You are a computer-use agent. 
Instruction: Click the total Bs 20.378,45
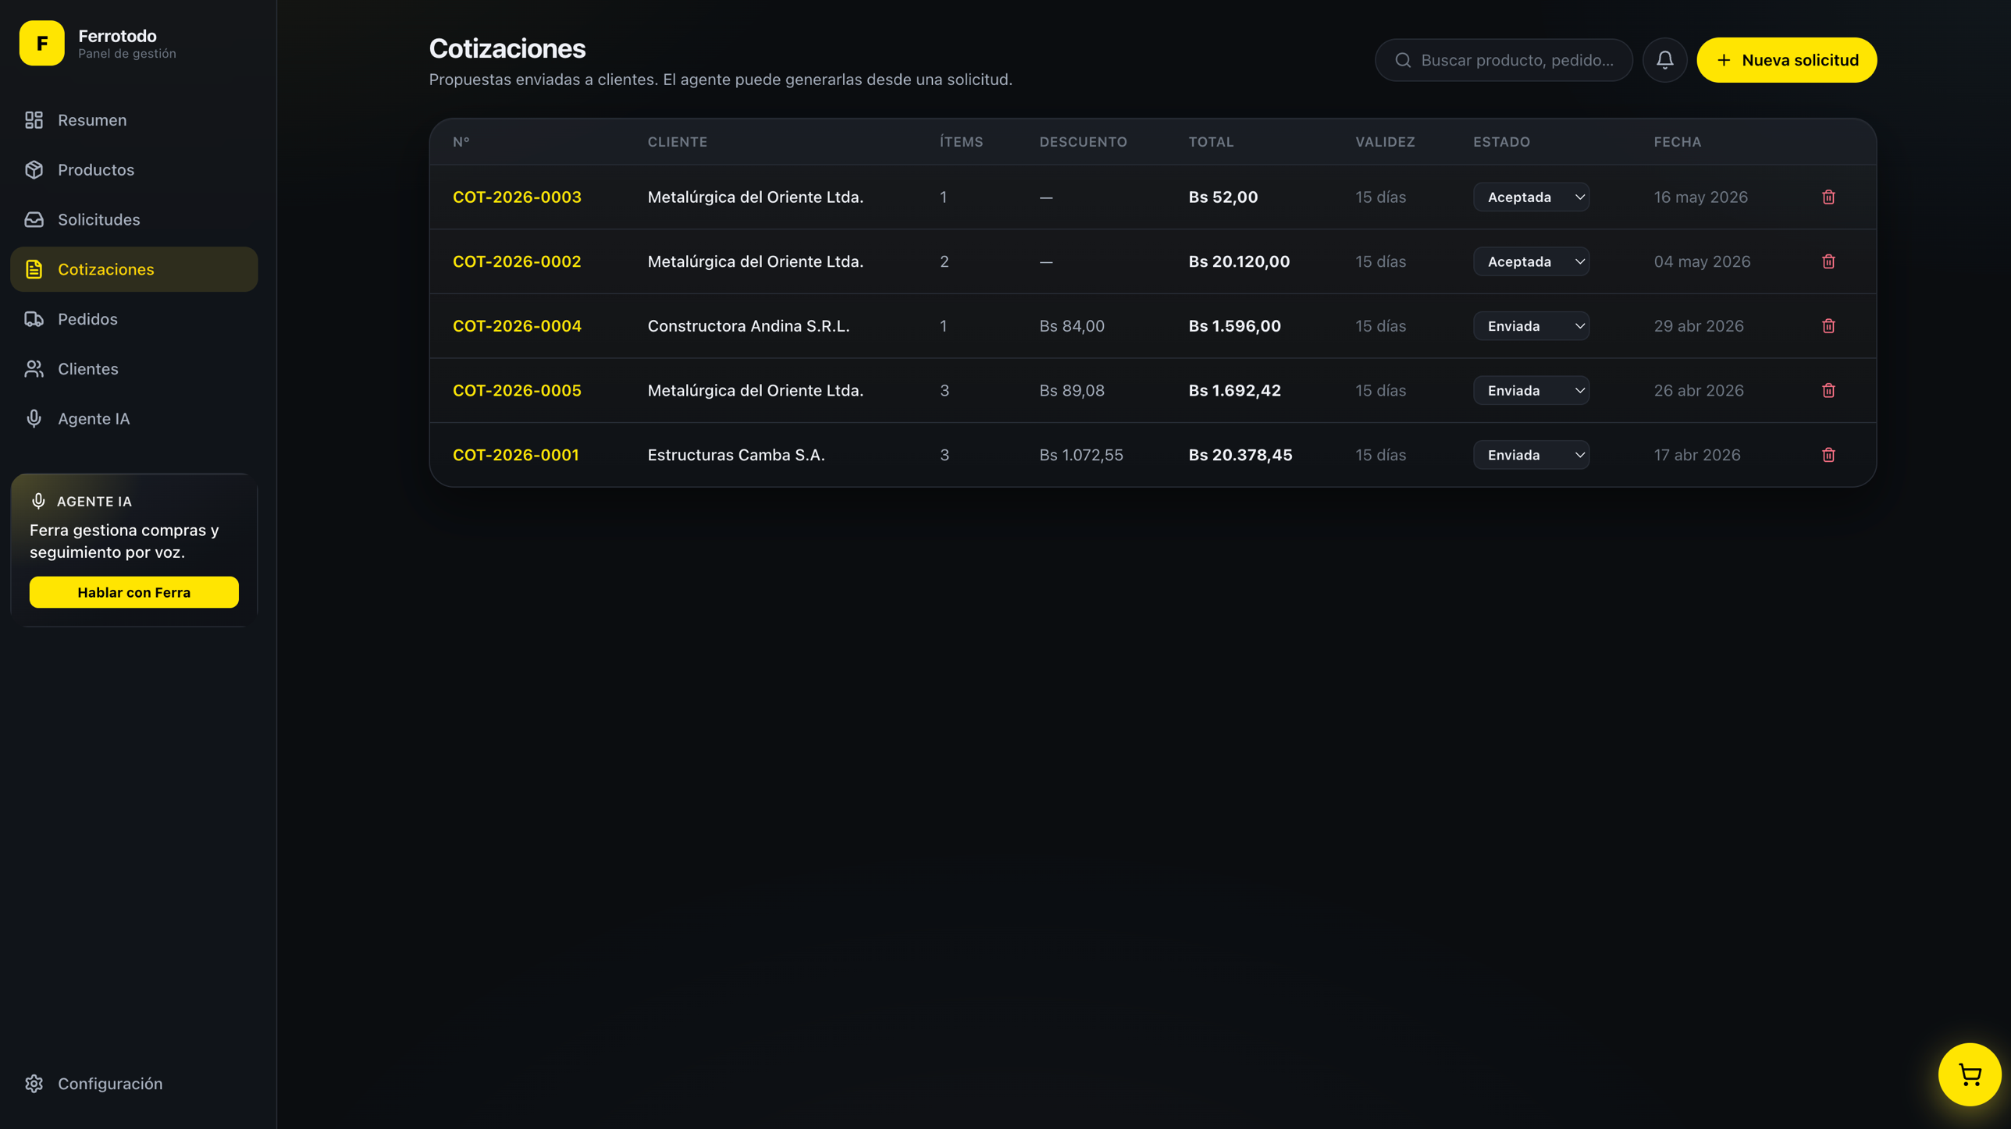click(1240, 455)
